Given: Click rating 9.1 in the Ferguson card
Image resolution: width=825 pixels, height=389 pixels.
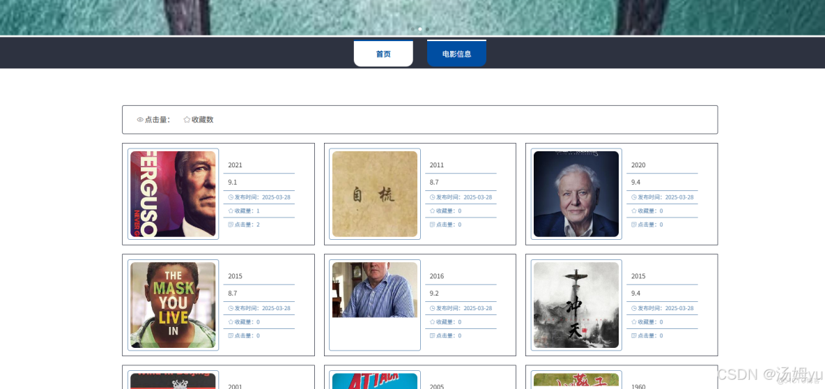Looking at the screenshot, I should pyautogui.click(x=233, y=182).
